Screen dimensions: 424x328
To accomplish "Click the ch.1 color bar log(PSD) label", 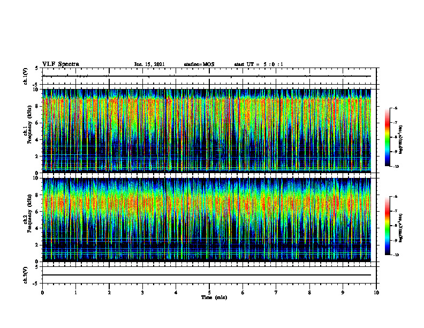I will (x=401, y=140).
